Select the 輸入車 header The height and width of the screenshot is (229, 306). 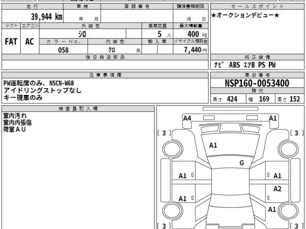(x=157, y=42)
